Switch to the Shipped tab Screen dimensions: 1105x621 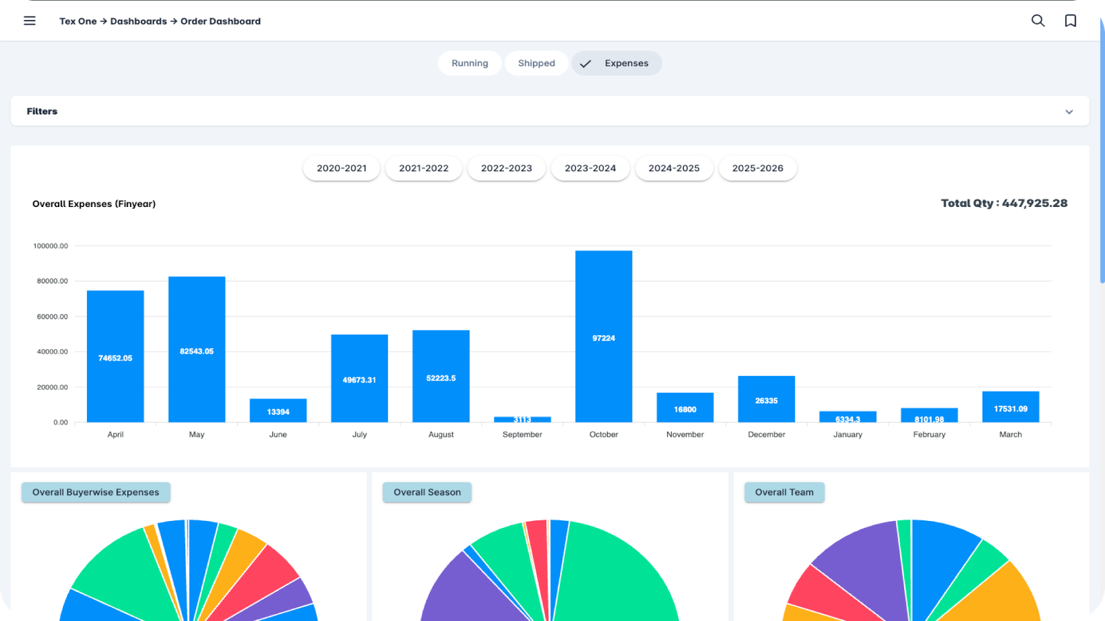coord(536,63)
